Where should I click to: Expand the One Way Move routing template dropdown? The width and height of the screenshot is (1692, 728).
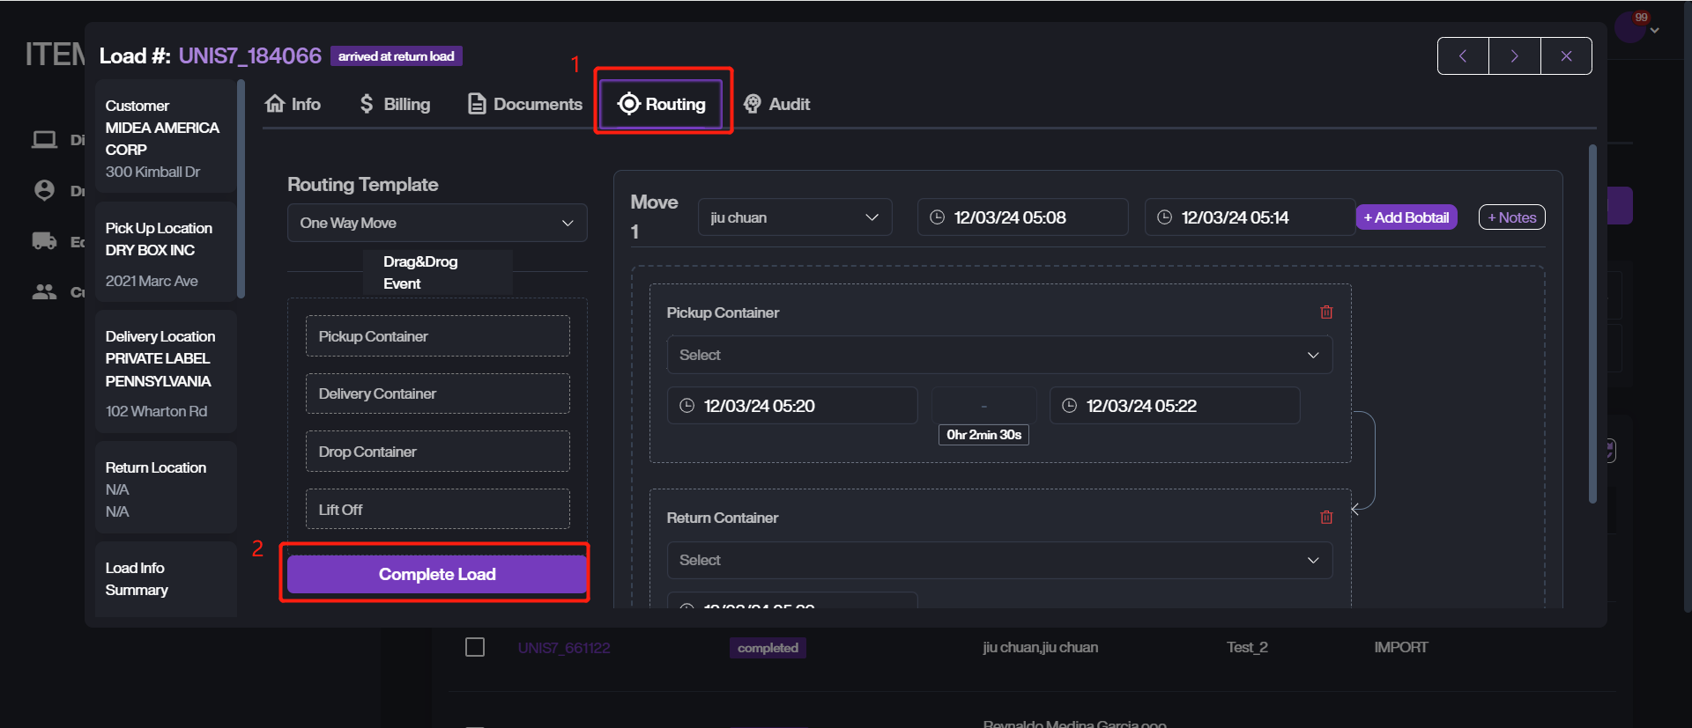click(437, 224)
